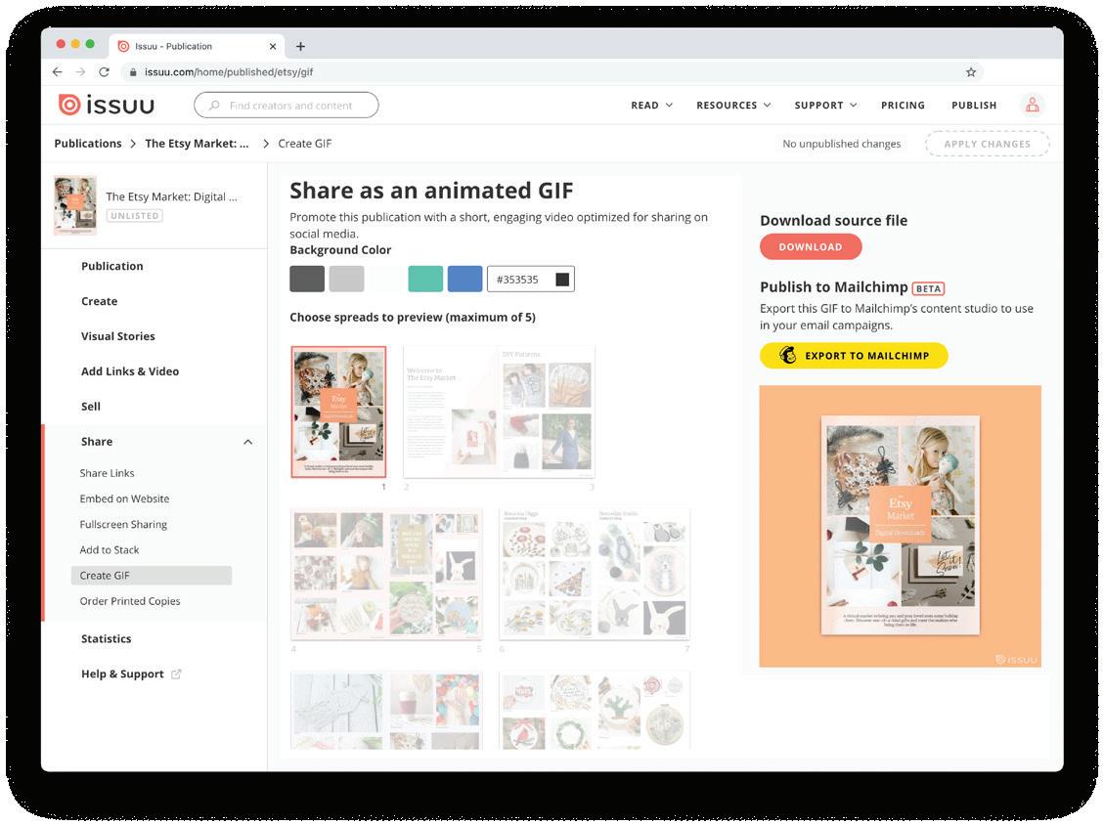The height and width of the screenshot is (825, 1104).
Task: Click the hex color input field
Action: click(x=530, y=280)
